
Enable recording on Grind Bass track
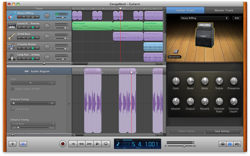pos(19,38)
